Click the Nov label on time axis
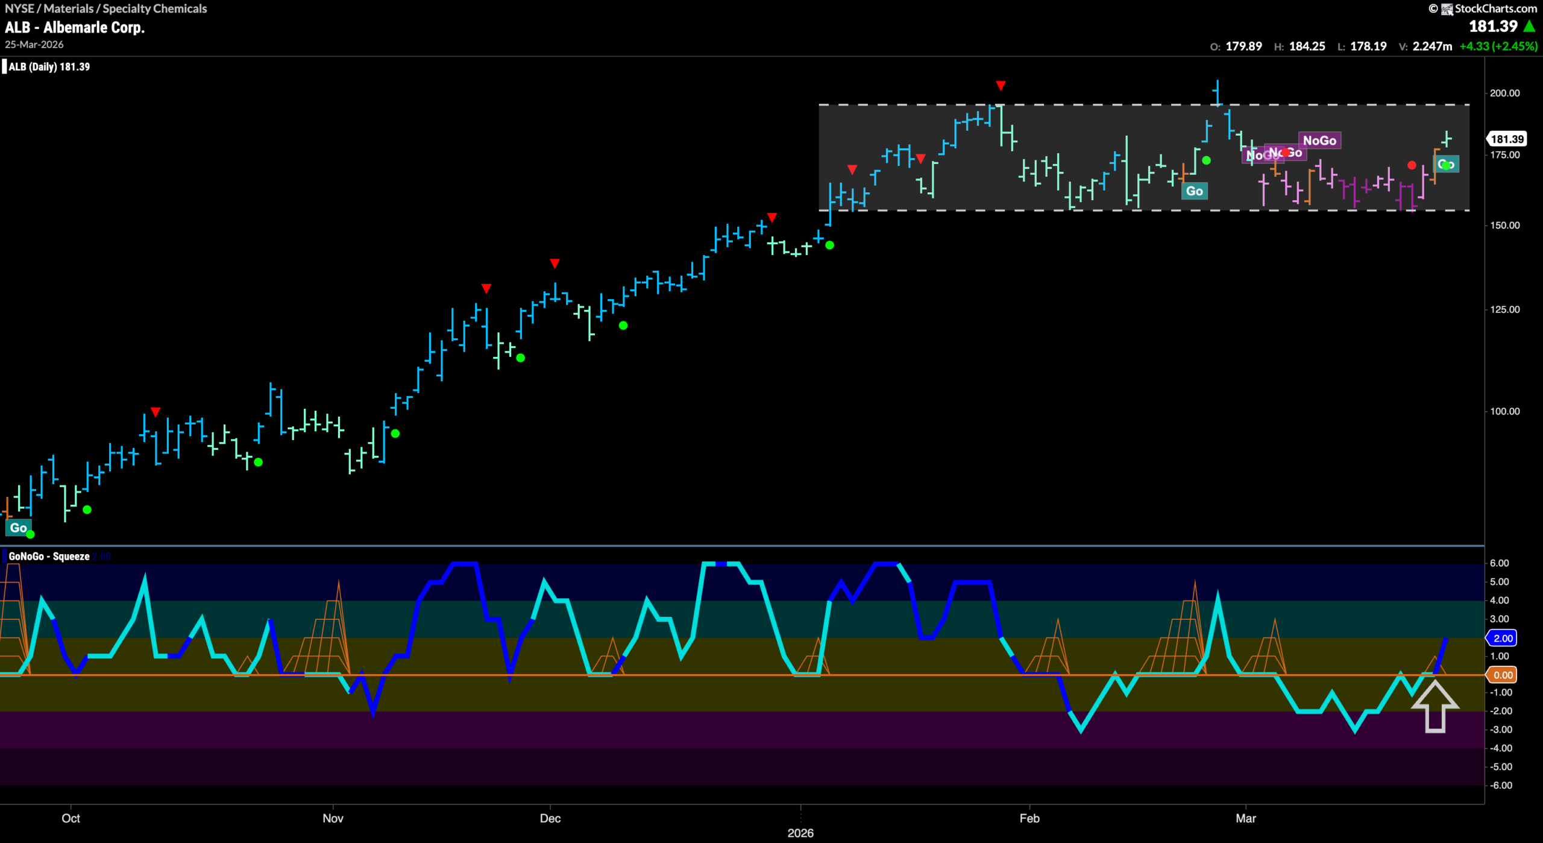The width and height of the screenshot is (1543, 843). click(x=333, y=818)
